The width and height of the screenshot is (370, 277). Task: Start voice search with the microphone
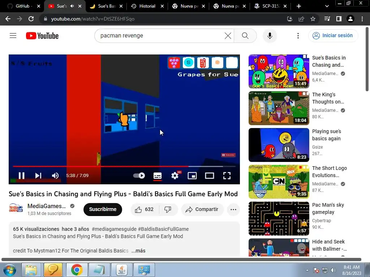[x=270, y=36]
